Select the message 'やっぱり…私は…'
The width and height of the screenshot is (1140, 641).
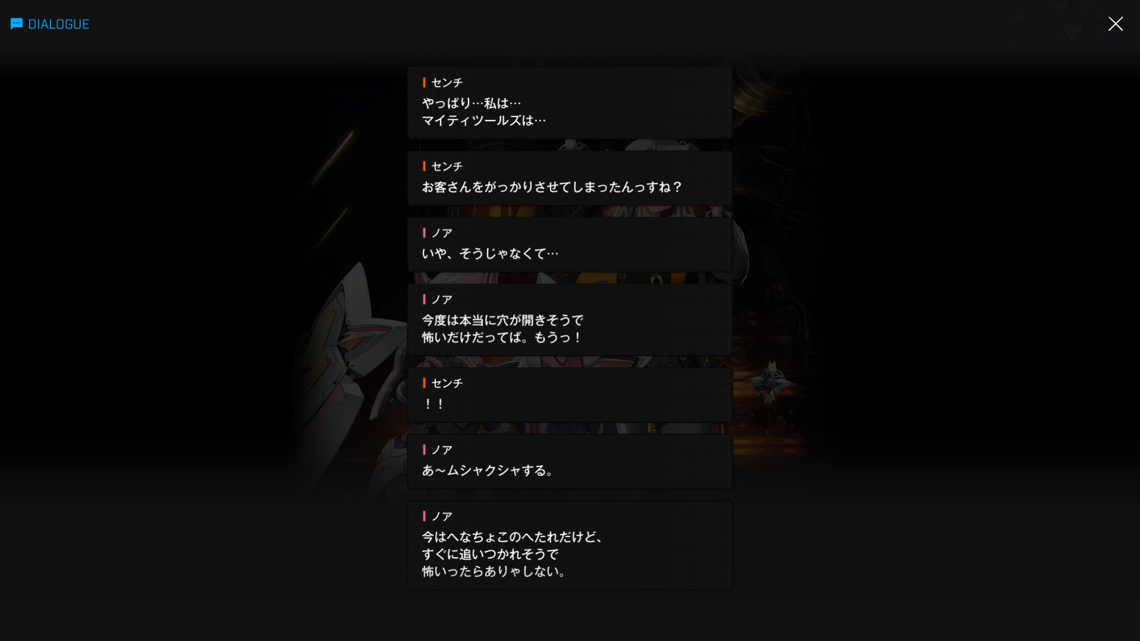pos(569,103)
